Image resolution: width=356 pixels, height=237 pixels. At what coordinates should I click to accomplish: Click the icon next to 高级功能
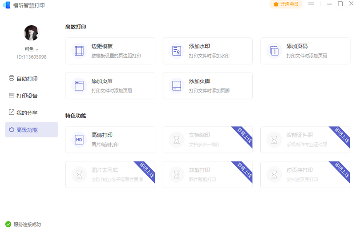(12, 129)
